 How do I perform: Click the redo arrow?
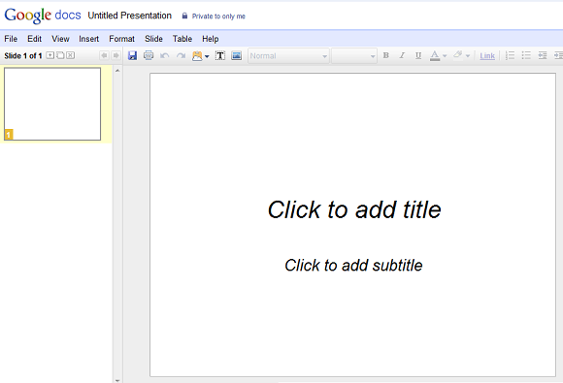[181, 55]
